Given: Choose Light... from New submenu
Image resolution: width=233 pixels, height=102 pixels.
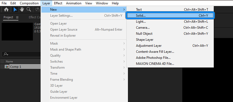Looking at the screenshot, I should 170,22.
